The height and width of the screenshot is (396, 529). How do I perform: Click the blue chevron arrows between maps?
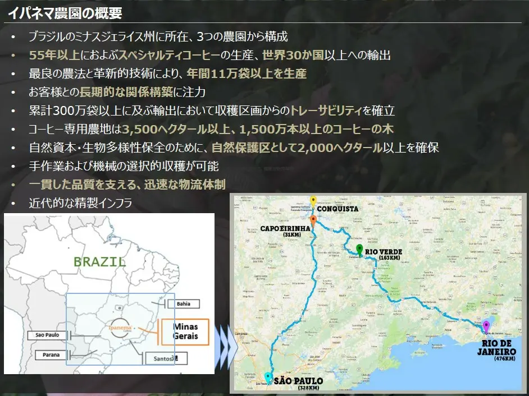click(226, 347)
